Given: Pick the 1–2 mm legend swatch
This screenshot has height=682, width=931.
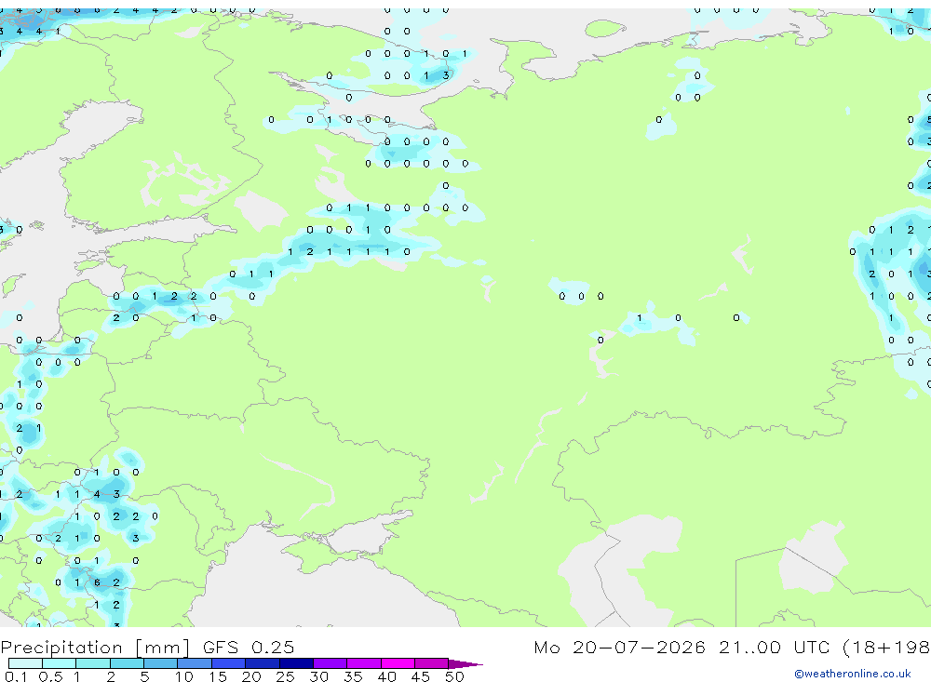Looking at the screenshot, I should pos(93,663).
